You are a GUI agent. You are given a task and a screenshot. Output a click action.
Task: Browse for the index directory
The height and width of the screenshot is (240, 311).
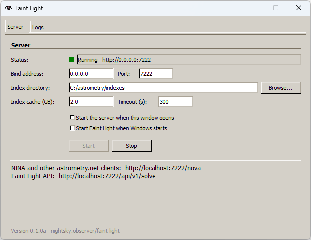[281, 88]
